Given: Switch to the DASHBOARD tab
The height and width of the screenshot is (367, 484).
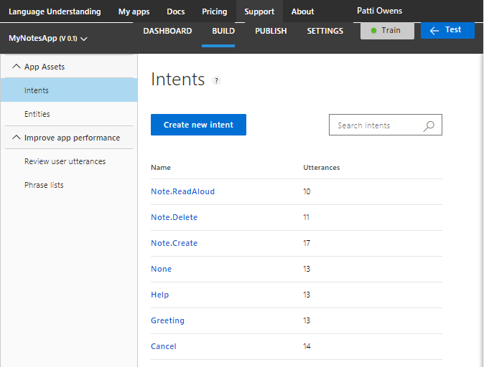Looking at the screenshot, I should (x=167, y=31).
